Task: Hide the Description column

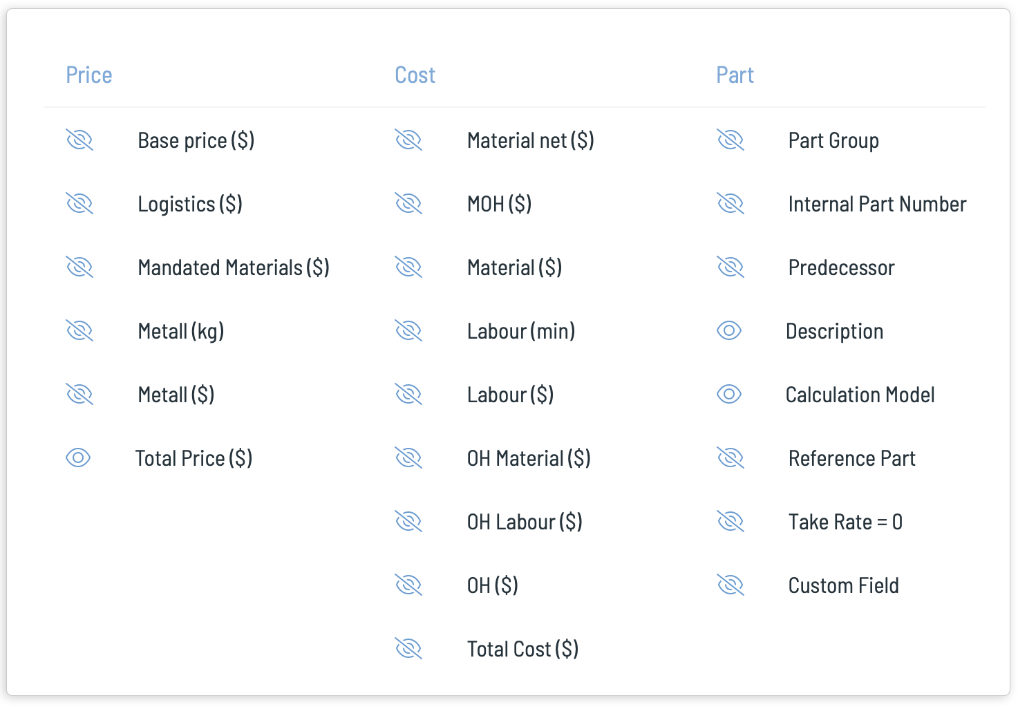Action: [x=729, y=330]
